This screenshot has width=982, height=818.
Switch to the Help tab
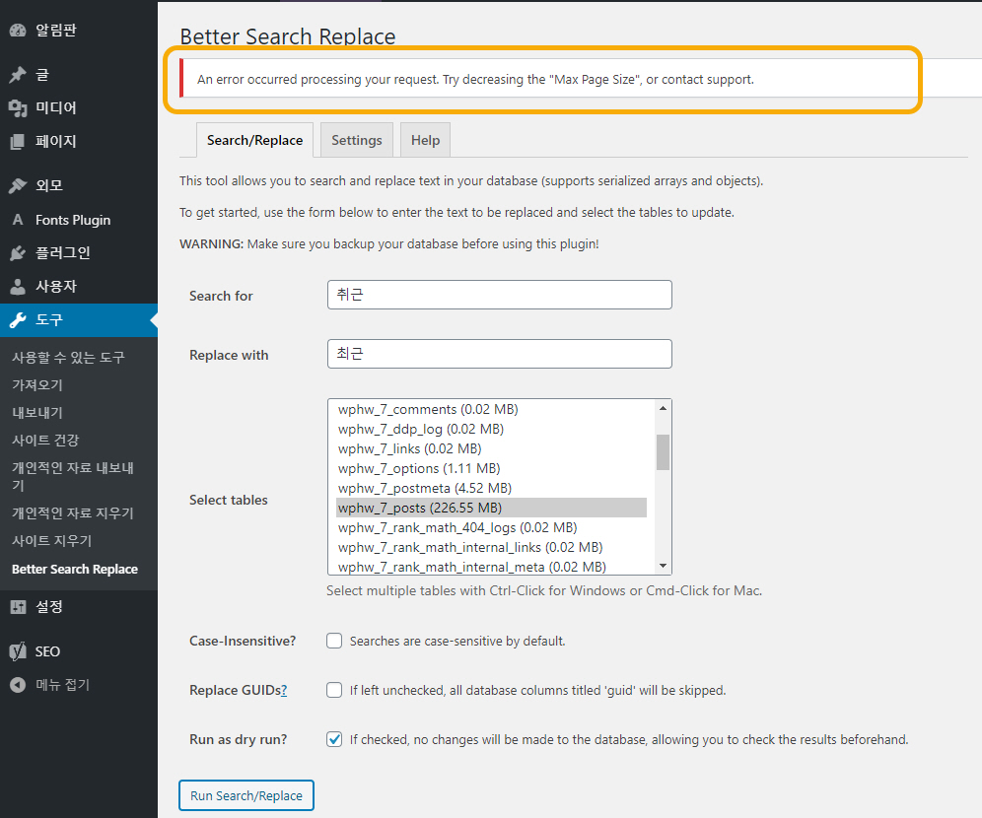425,140
